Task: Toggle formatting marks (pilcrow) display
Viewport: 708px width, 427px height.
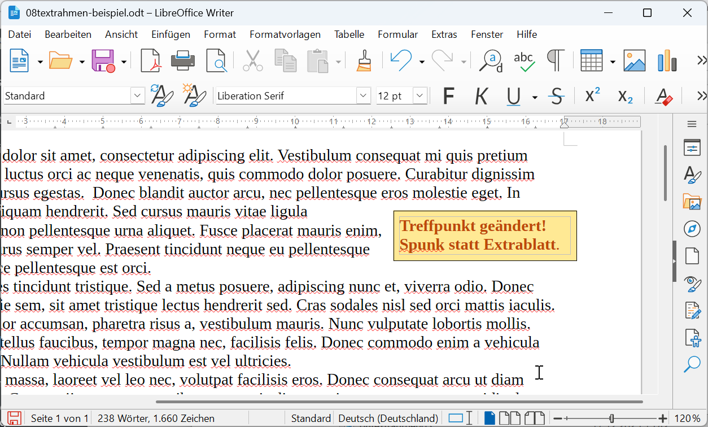Action: [x=556, y=61]
